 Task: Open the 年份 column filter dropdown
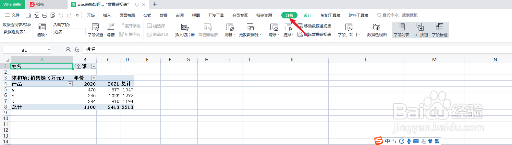click(94, 78)
